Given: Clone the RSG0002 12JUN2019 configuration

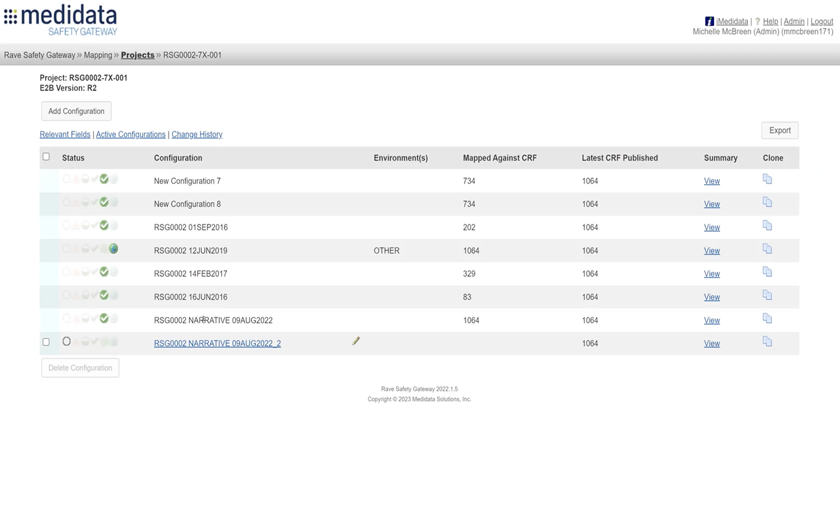Looking at the screenshot, I should tap(767, 249).
